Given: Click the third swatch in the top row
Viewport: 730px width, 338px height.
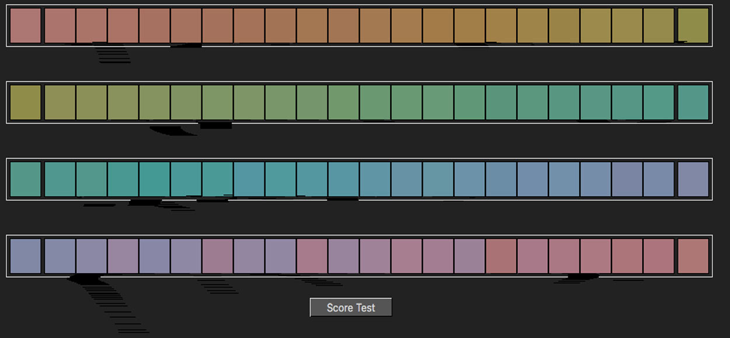Looking at the screenshot, I should point(92,26).
